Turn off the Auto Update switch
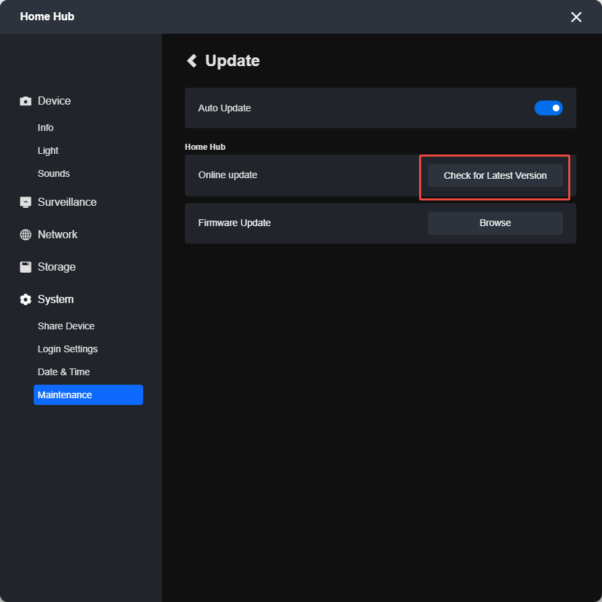This screenshot has width=602, height=602. pyautogui.click(x=548, y=108)
